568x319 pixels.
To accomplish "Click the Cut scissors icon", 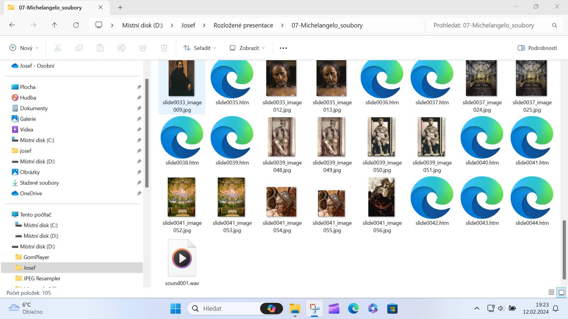I will [x=58, y=48].
